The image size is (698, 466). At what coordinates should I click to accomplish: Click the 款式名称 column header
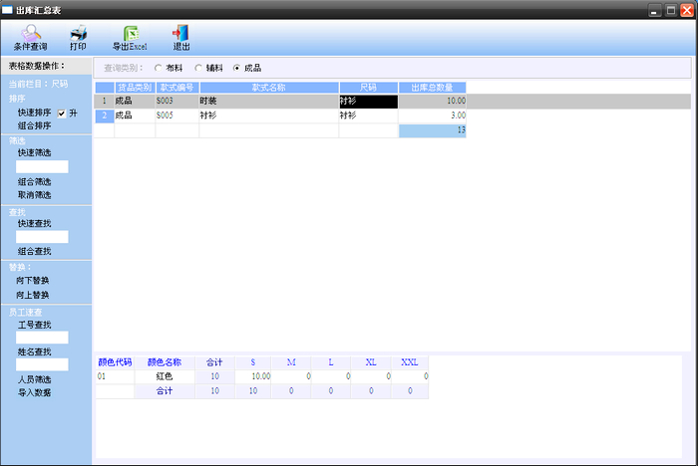[x=268, y=88]
